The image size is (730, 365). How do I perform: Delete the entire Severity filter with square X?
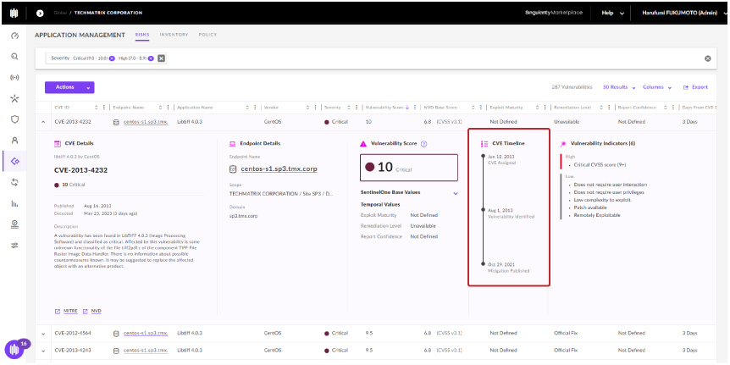click(161, 58)
